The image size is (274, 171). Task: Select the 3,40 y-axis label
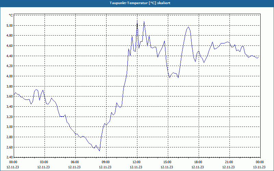[10, 106]
